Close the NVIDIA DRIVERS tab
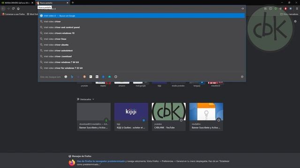The width and height of the screenshot is (300, 168). 32,3
